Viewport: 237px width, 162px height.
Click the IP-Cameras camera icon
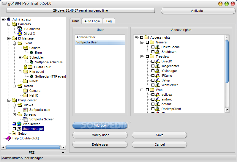coord(20,29)
